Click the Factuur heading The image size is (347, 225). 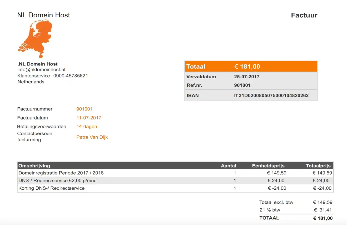[x=304, y=15]
